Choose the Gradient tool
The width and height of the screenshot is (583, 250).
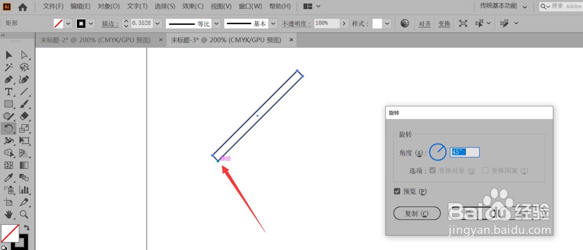pyautogui.click(x=24, y=165)
